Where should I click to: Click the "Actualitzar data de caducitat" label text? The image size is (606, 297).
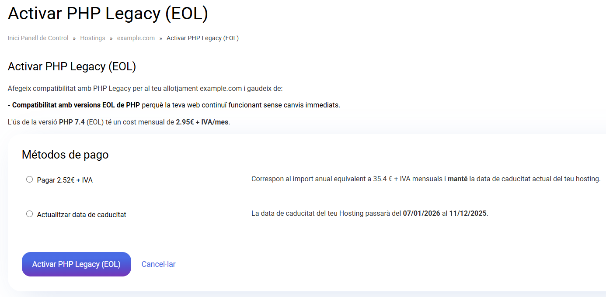tap(81, 214)
